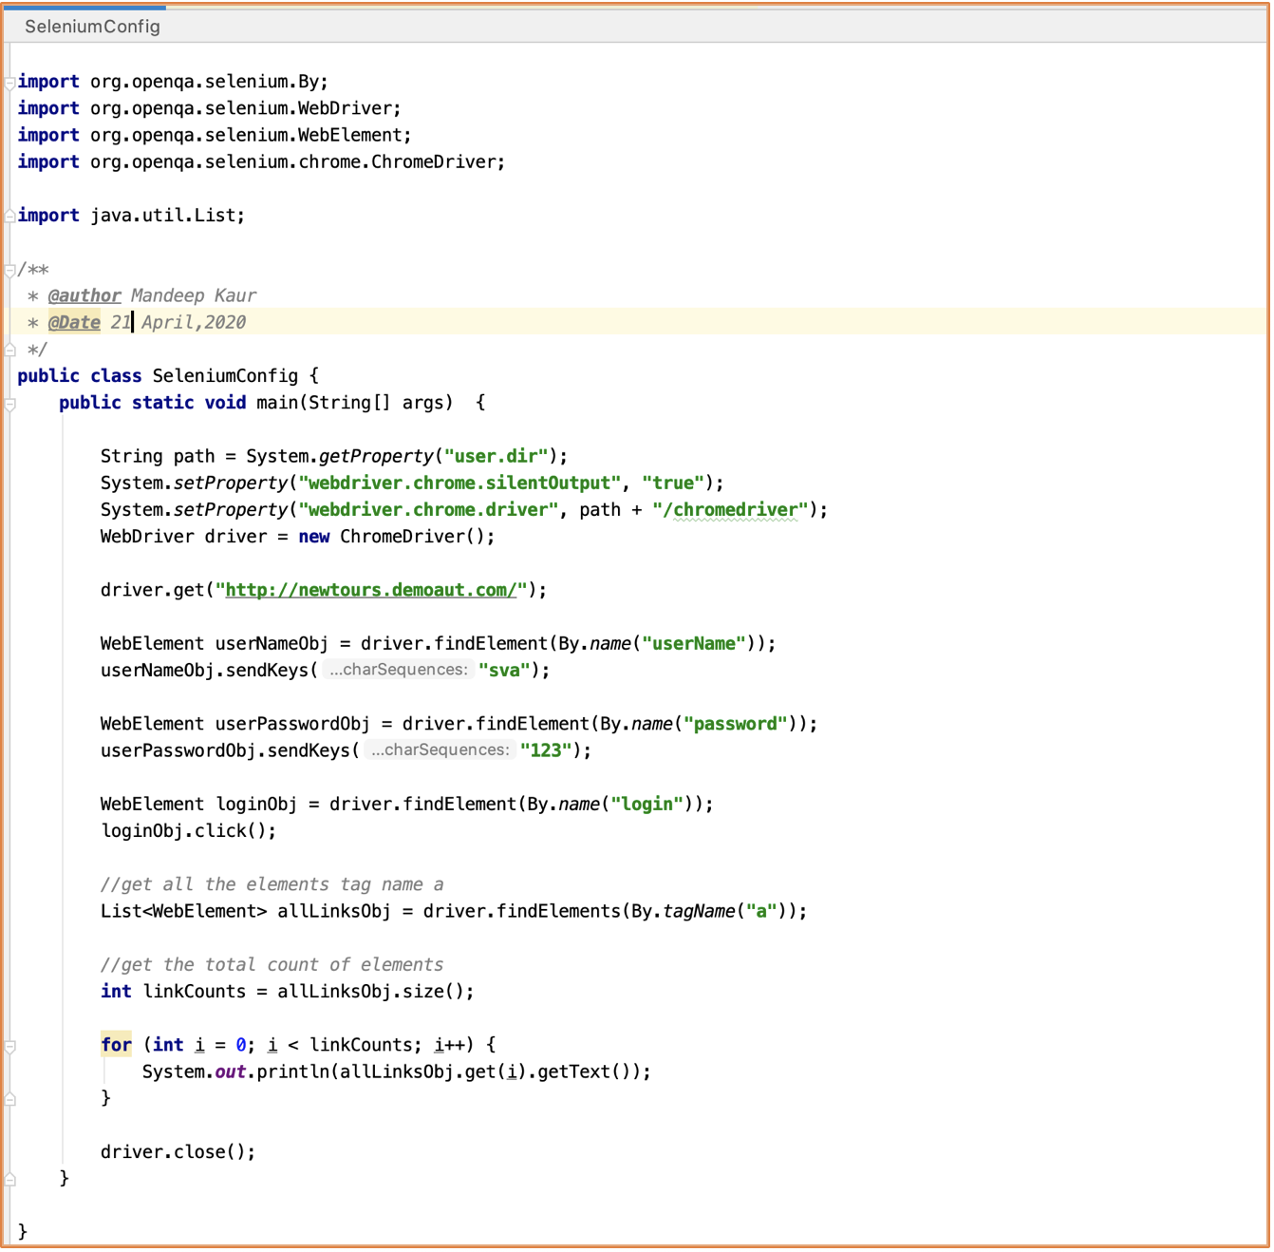Click the "user.dir" string literal

[496, 456]
